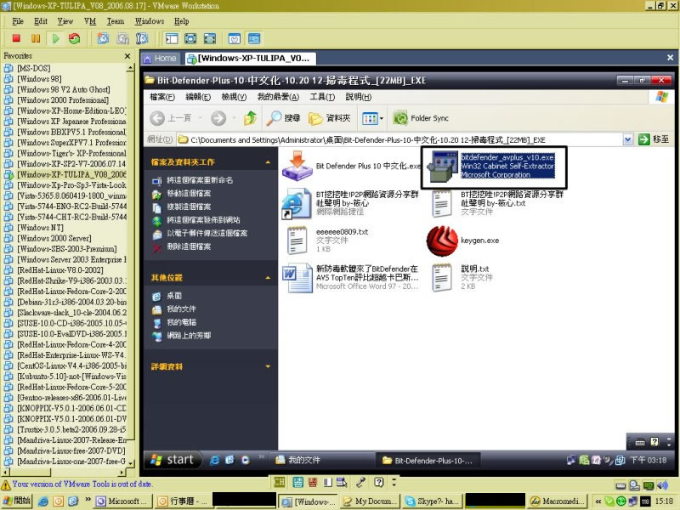680x510 pixels.
Task: Select the BT挖挖哇 internet shortcut file
Action: (x=350, y=203)
